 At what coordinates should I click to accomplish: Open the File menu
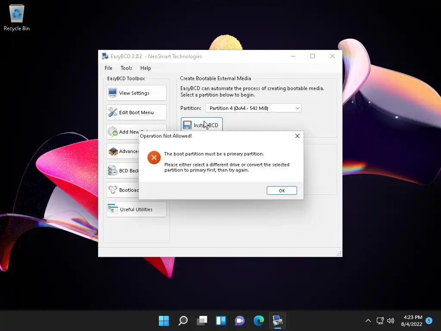pyautogui.click(x=108, y=68)
